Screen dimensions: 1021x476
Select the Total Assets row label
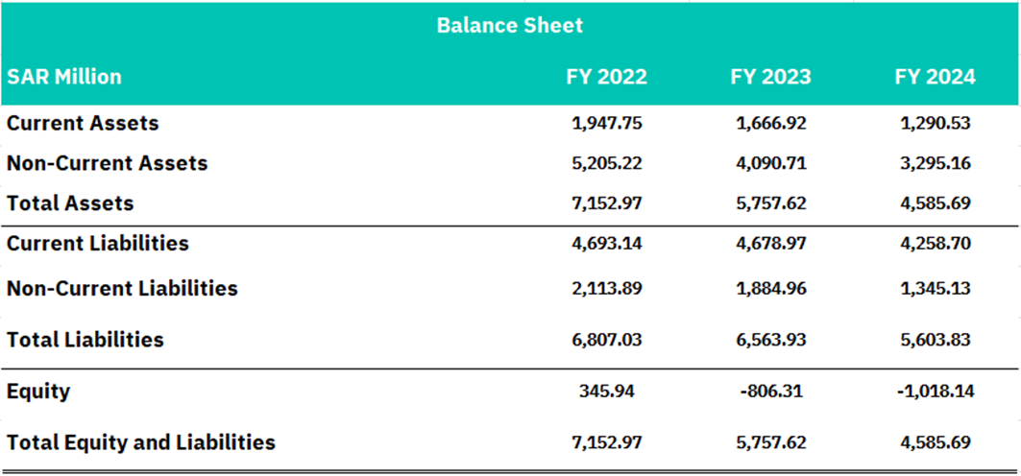70,202
